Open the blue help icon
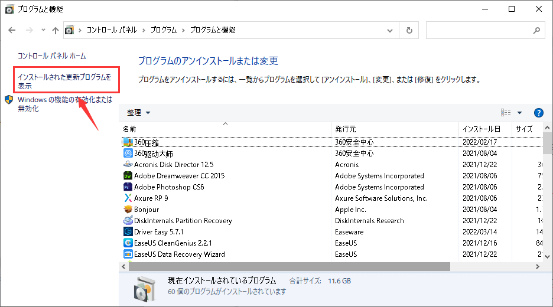 pos(539,113)
